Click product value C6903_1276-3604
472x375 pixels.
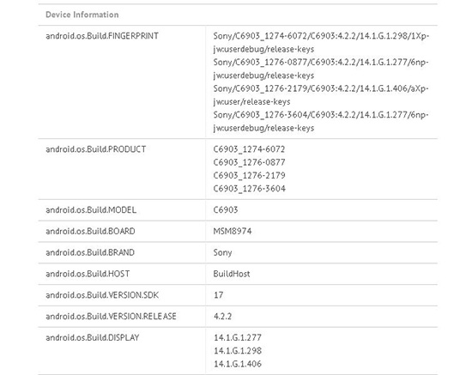[249, 189]
